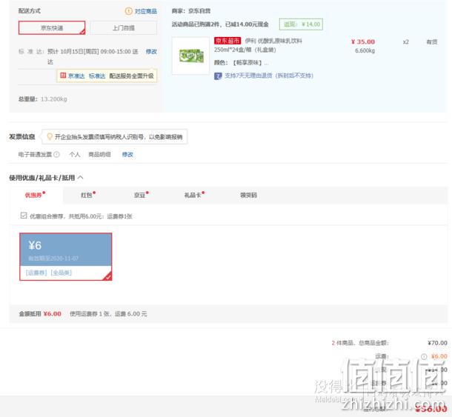Click the 个人 invoice title text
The image size is (452, 417).
tap(75, 155)
